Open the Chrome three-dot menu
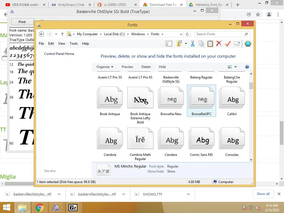Screen dimensions: 284x213 (278, 14)
